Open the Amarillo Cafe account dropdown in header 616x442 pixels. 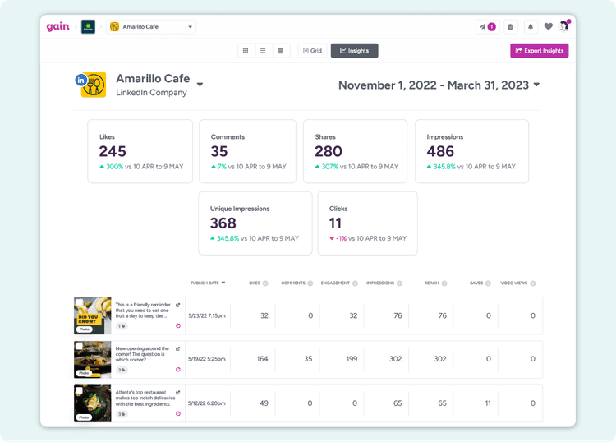pyautogui.click(x=151, y=27)
